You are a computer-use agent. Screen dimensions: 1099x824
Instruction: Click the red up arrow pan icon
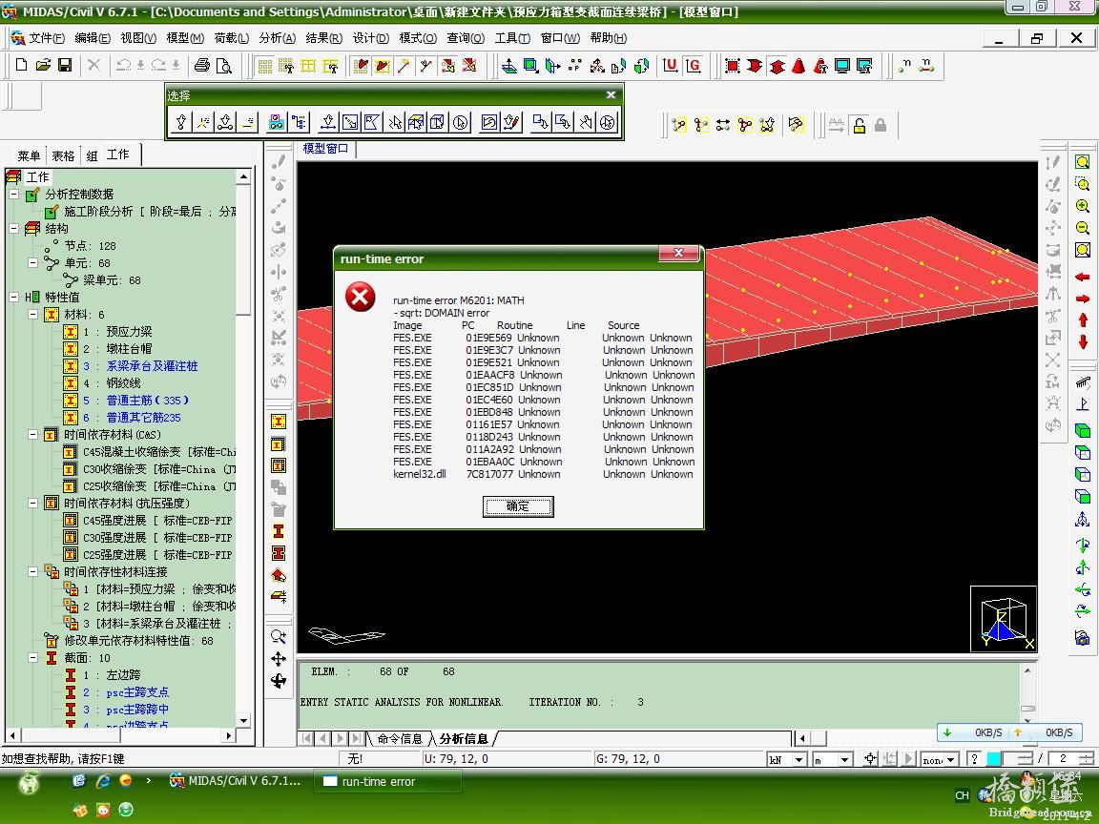(1082, 320)
